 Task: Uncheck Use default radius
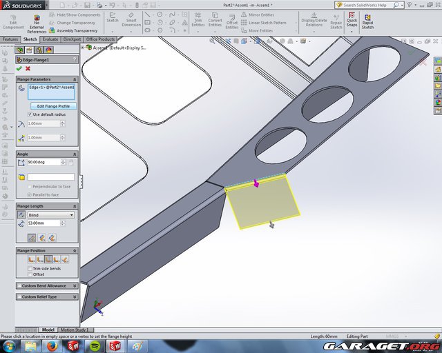click(30, 114)
